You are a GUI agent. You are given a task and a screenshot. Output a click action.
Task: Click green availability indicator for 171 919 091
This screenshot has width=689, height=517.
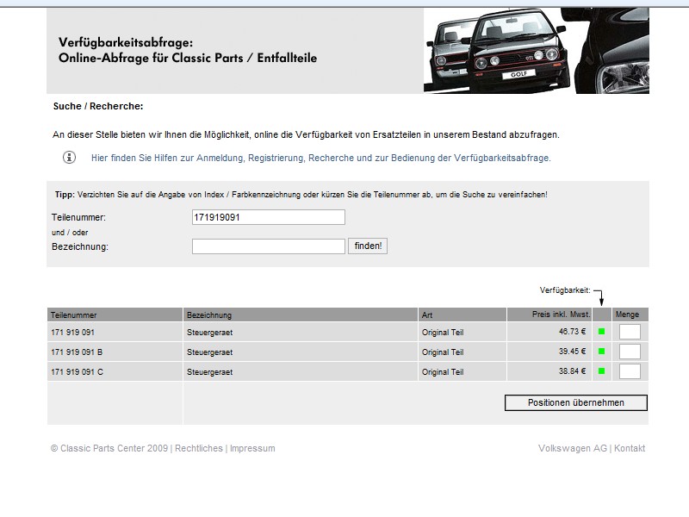pos(602,331)
